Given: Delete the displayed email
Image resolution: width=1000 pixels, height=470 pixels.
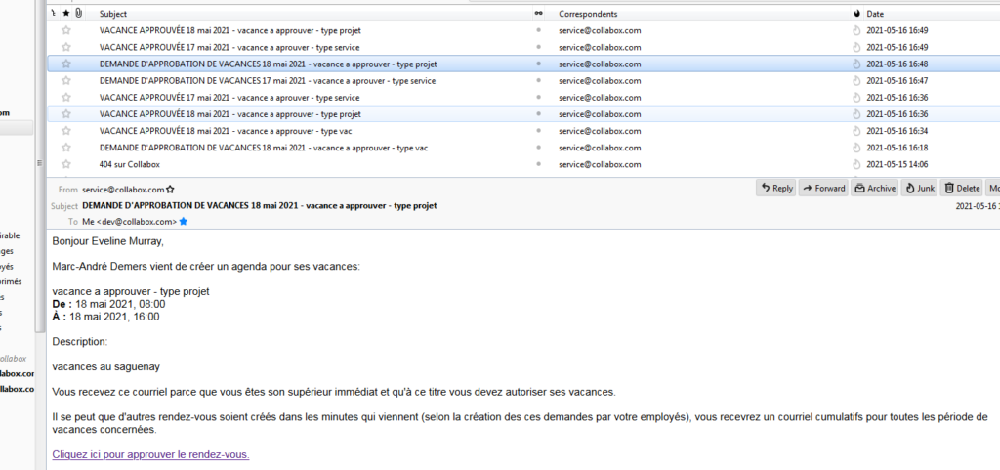Looking at the screenshot, I should click(x=962, y=189).
